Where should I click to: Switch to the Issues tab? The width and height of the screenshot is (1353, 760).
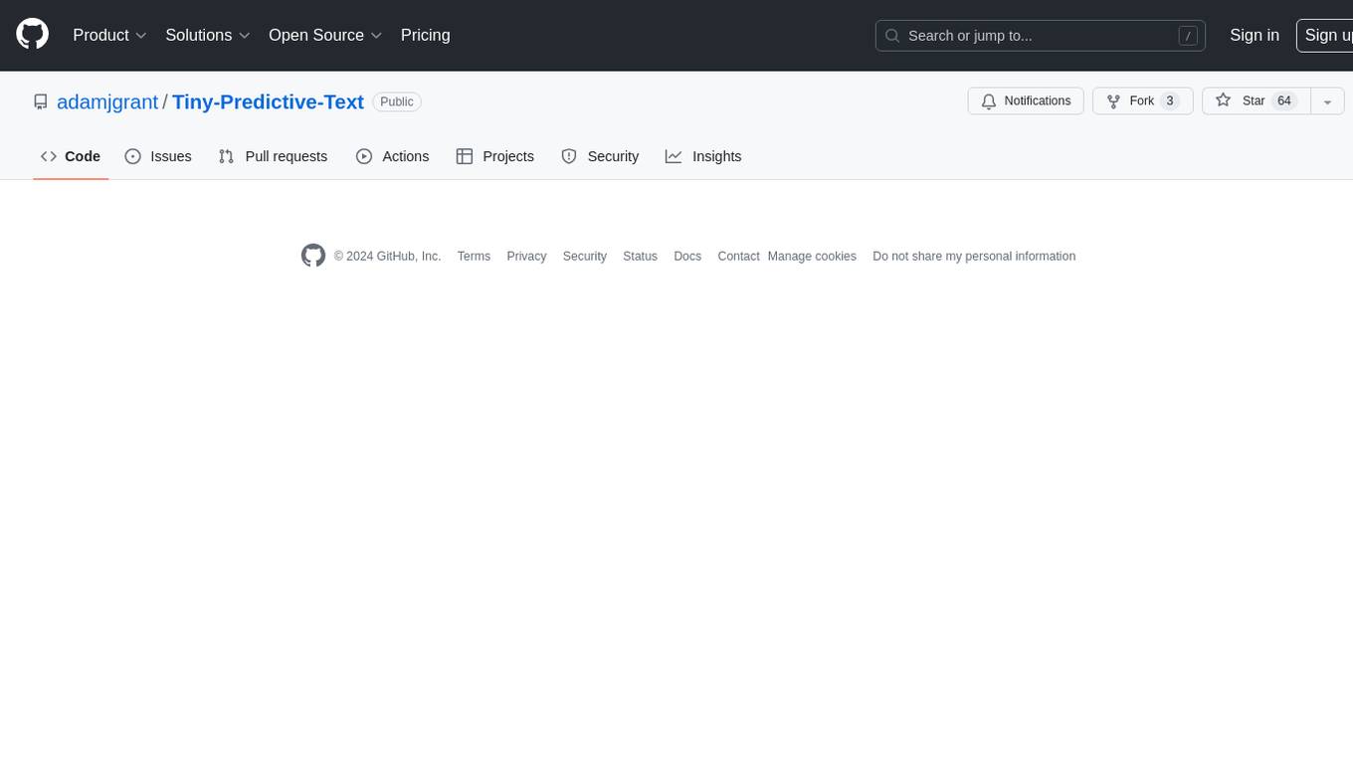(x=158, y=156)
